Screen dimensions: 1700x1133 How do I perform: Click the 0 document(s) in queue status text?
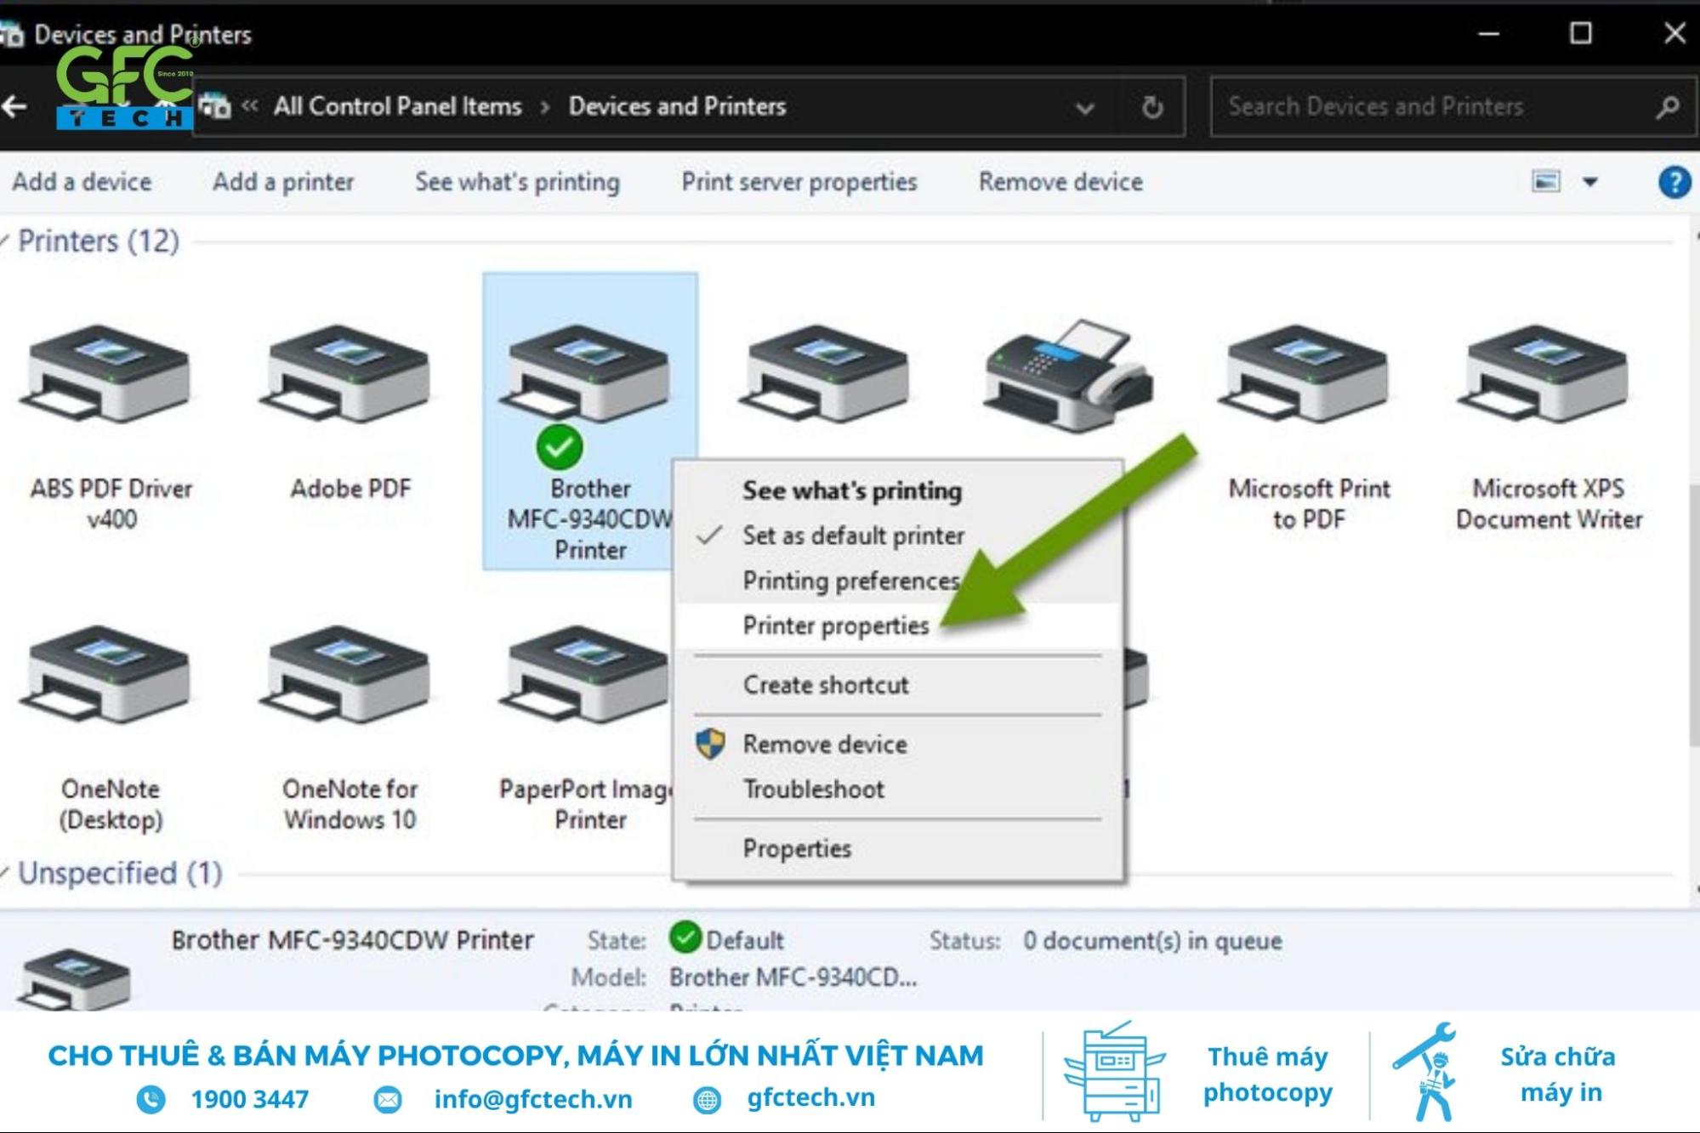1152,941
